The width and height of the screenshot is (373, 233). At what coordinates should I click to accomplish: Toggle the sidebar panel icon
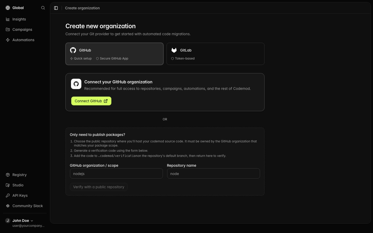coord(56,8)
